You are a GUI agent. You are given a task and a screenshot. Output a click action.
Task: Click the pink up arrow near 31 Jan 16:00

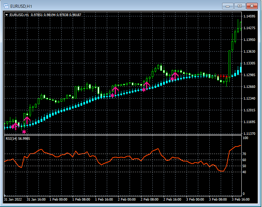click(x=27, y=120)
